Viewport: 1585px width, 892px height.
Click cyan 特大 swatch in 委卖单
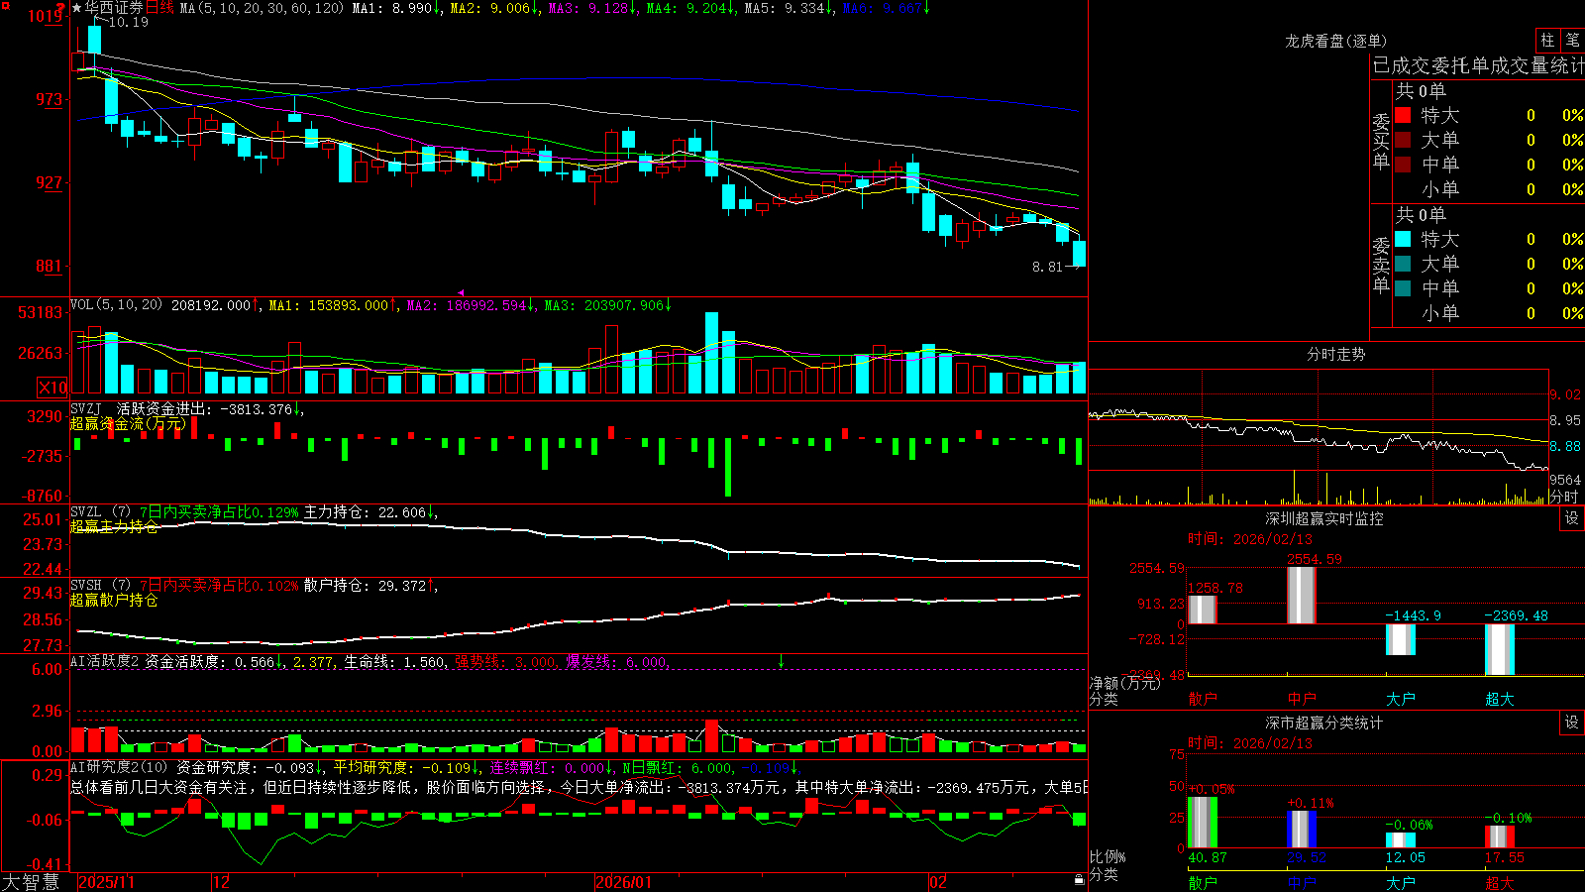1403,239
